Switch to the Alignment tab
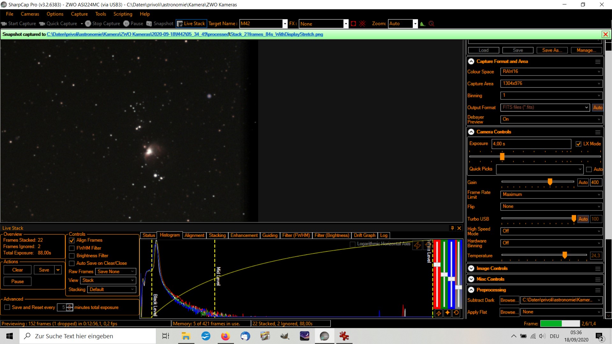The height and width of the screenshot is (344, 612). (194, 235)
